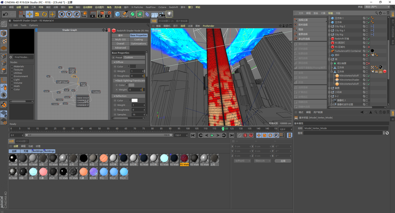Click the Find Nodes search field
Screen dimensions: 395x213
click(x=23, y=57)
